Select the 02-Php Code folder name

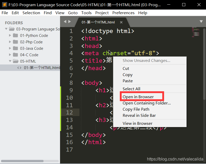coord(31,42)
